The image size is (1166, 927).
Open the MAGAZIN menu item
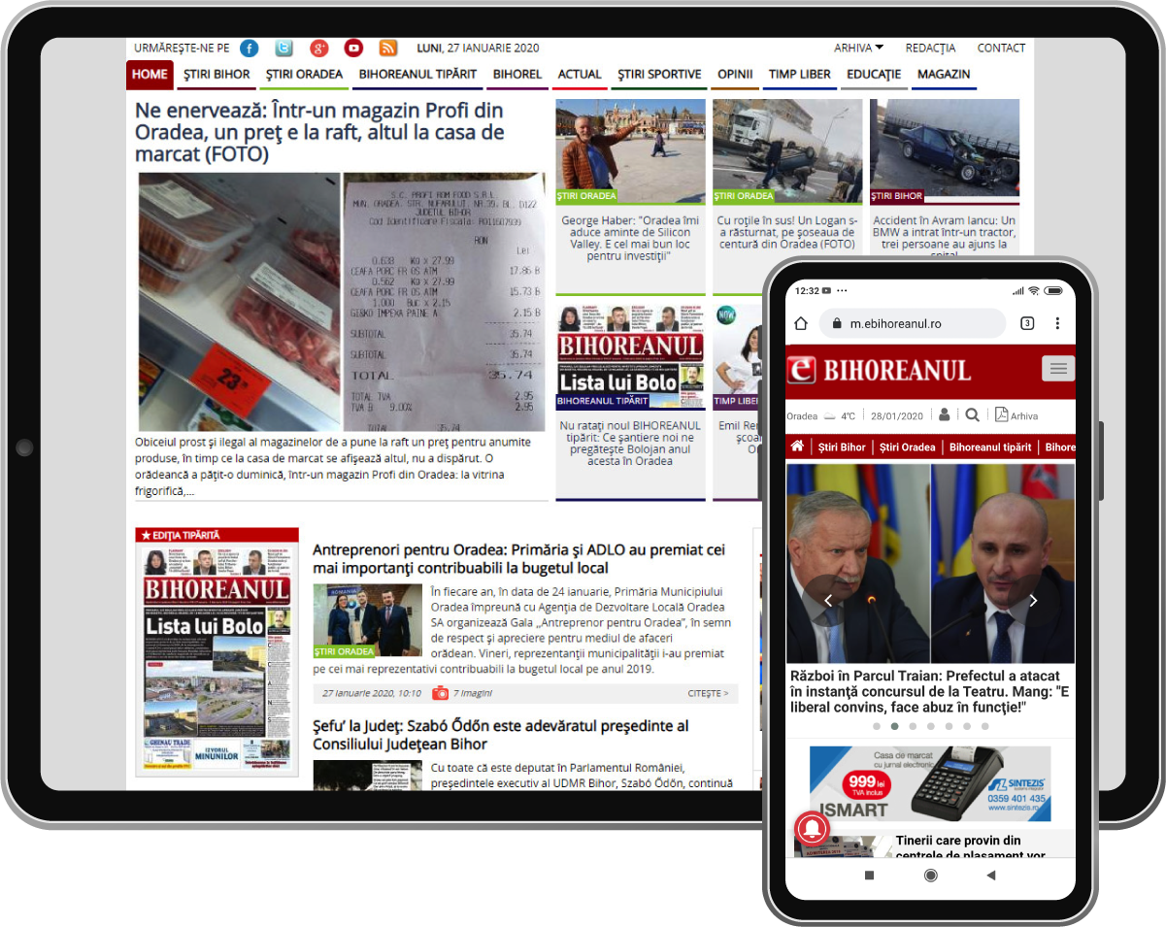(944, 75)
